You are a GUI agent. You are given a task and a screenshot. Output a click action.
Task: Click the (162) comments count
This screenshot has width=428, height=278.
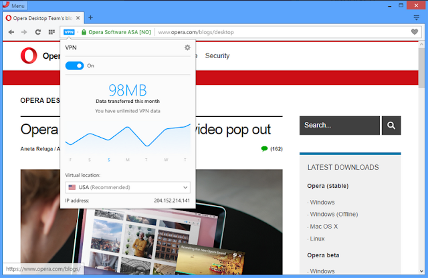[276, 149]
